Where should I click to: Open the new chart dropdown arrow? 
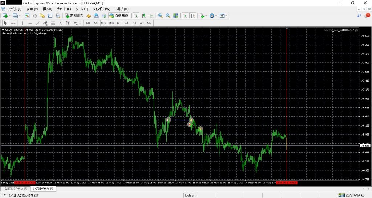pos(9,16)
